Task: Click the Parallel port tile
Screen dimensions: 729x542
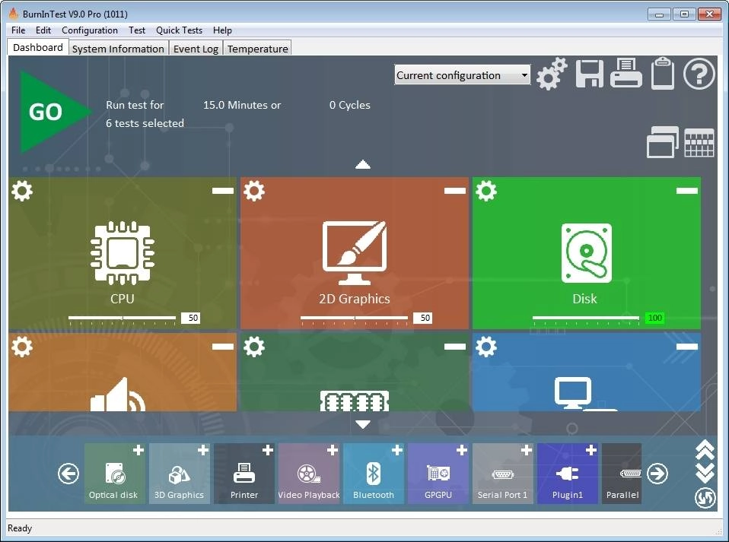Action: pyautogui.click(x=622, y=474)
